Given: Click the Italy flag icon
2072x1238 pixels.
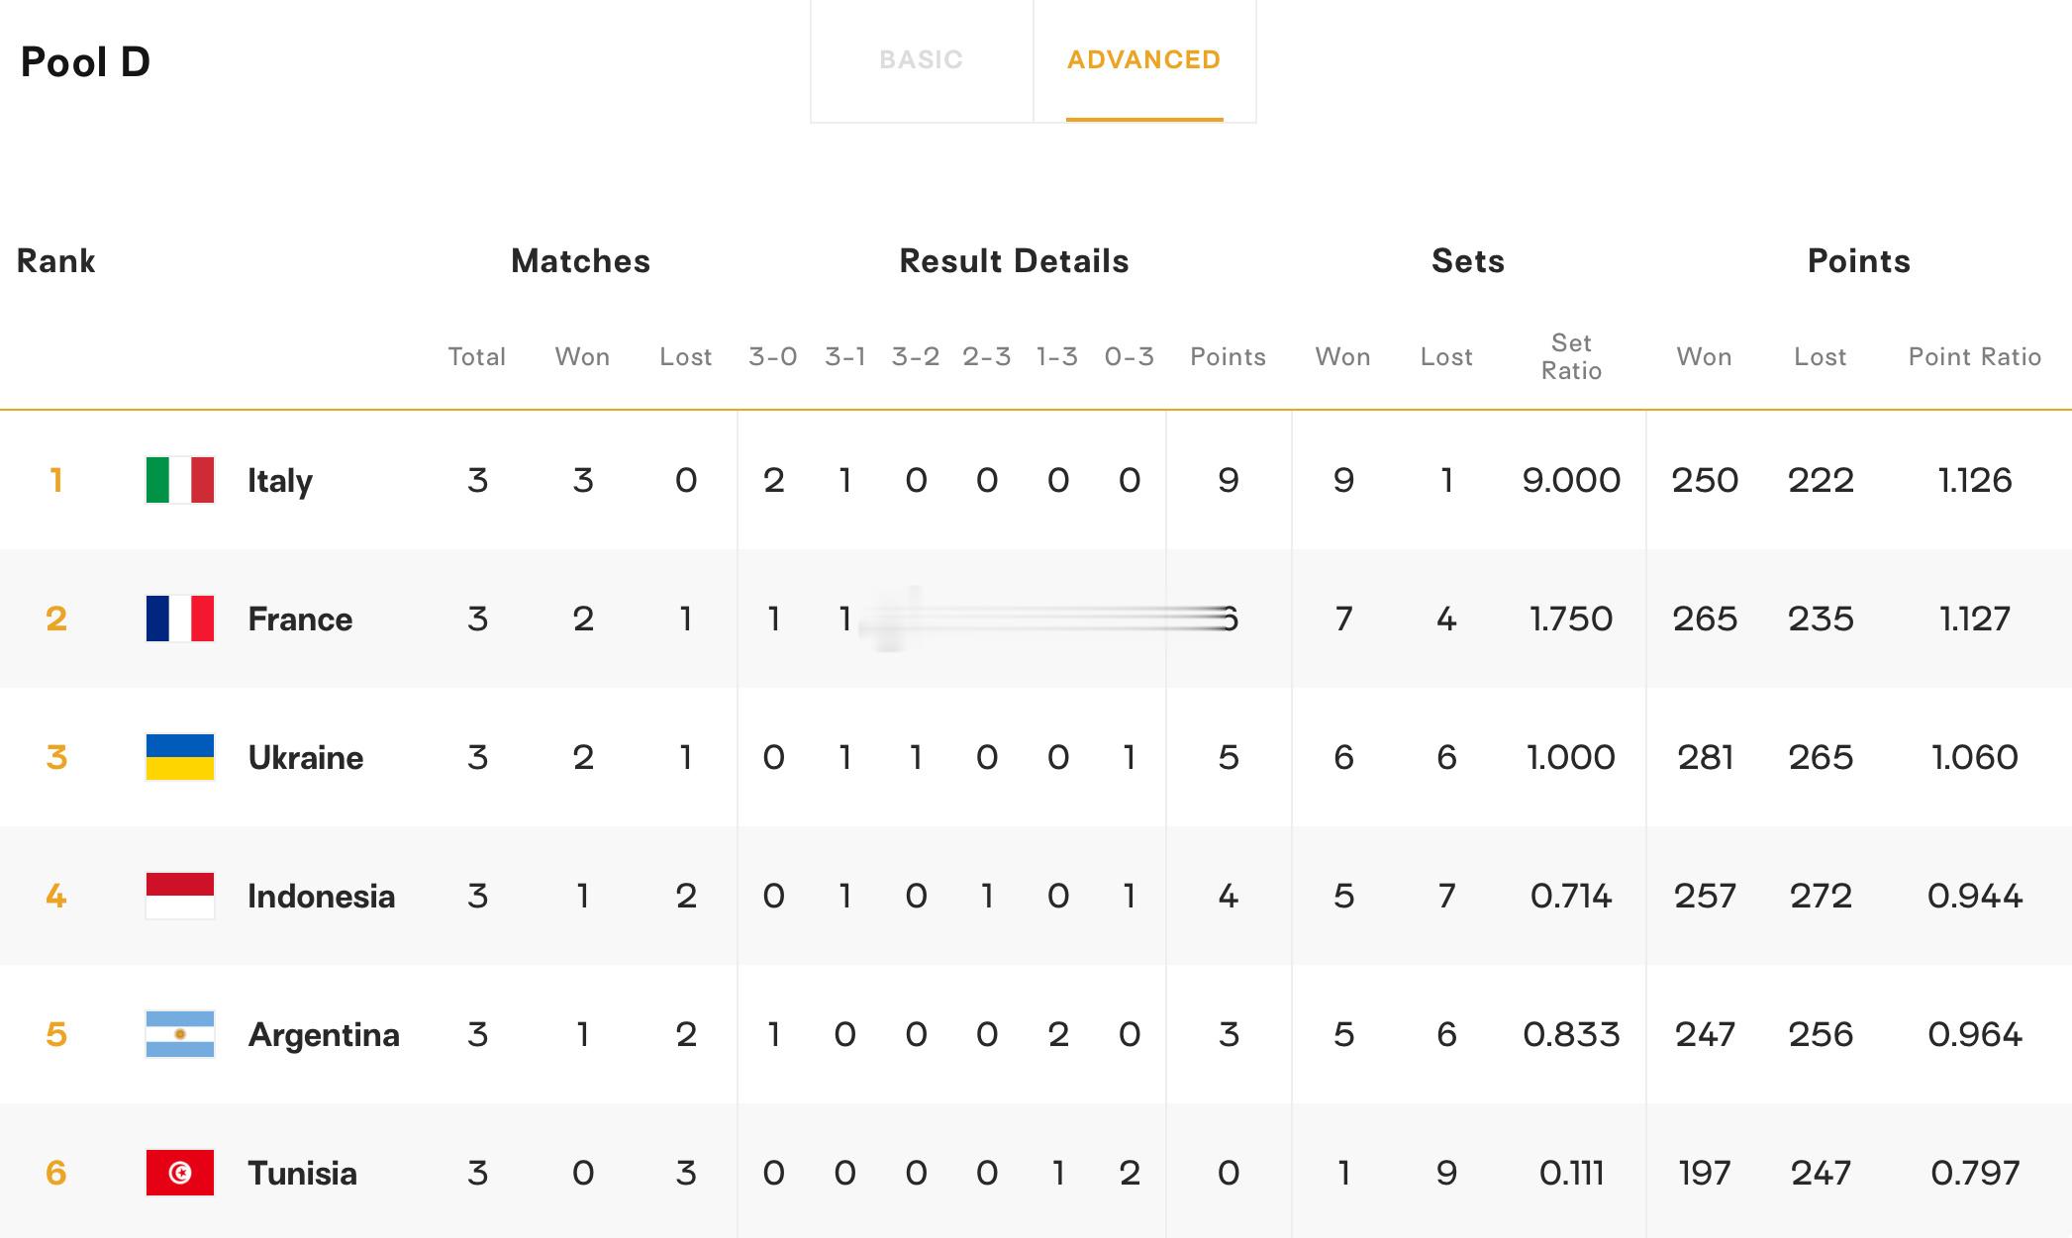Looking at the screenshot, I should tap(180, 480).
